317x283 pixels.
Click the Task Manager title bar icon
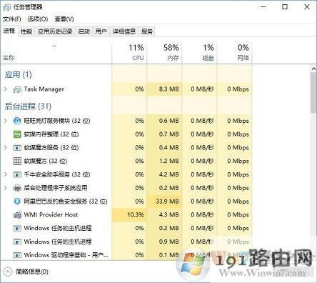(7, 7)
